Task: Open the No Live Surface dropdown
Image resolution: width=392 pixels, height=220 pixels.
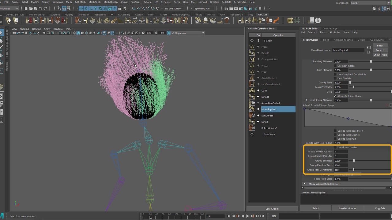Action: pos(175,9)
